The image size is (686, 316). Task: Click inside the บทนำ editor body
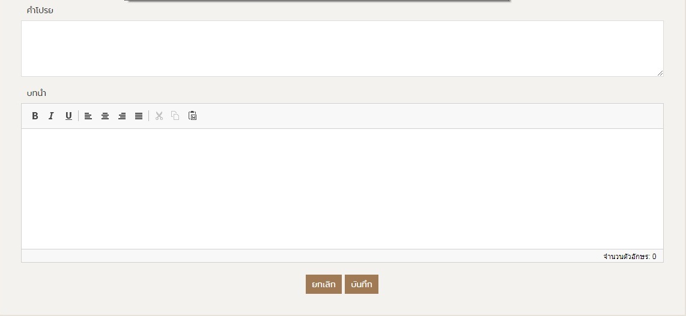click(x=342, y=188)
